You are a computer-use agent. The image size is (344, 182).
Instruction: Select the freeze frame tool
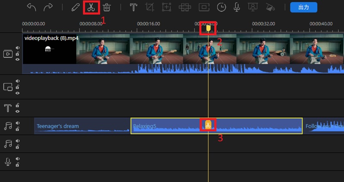pyautogui.click(x=204, y=7)
